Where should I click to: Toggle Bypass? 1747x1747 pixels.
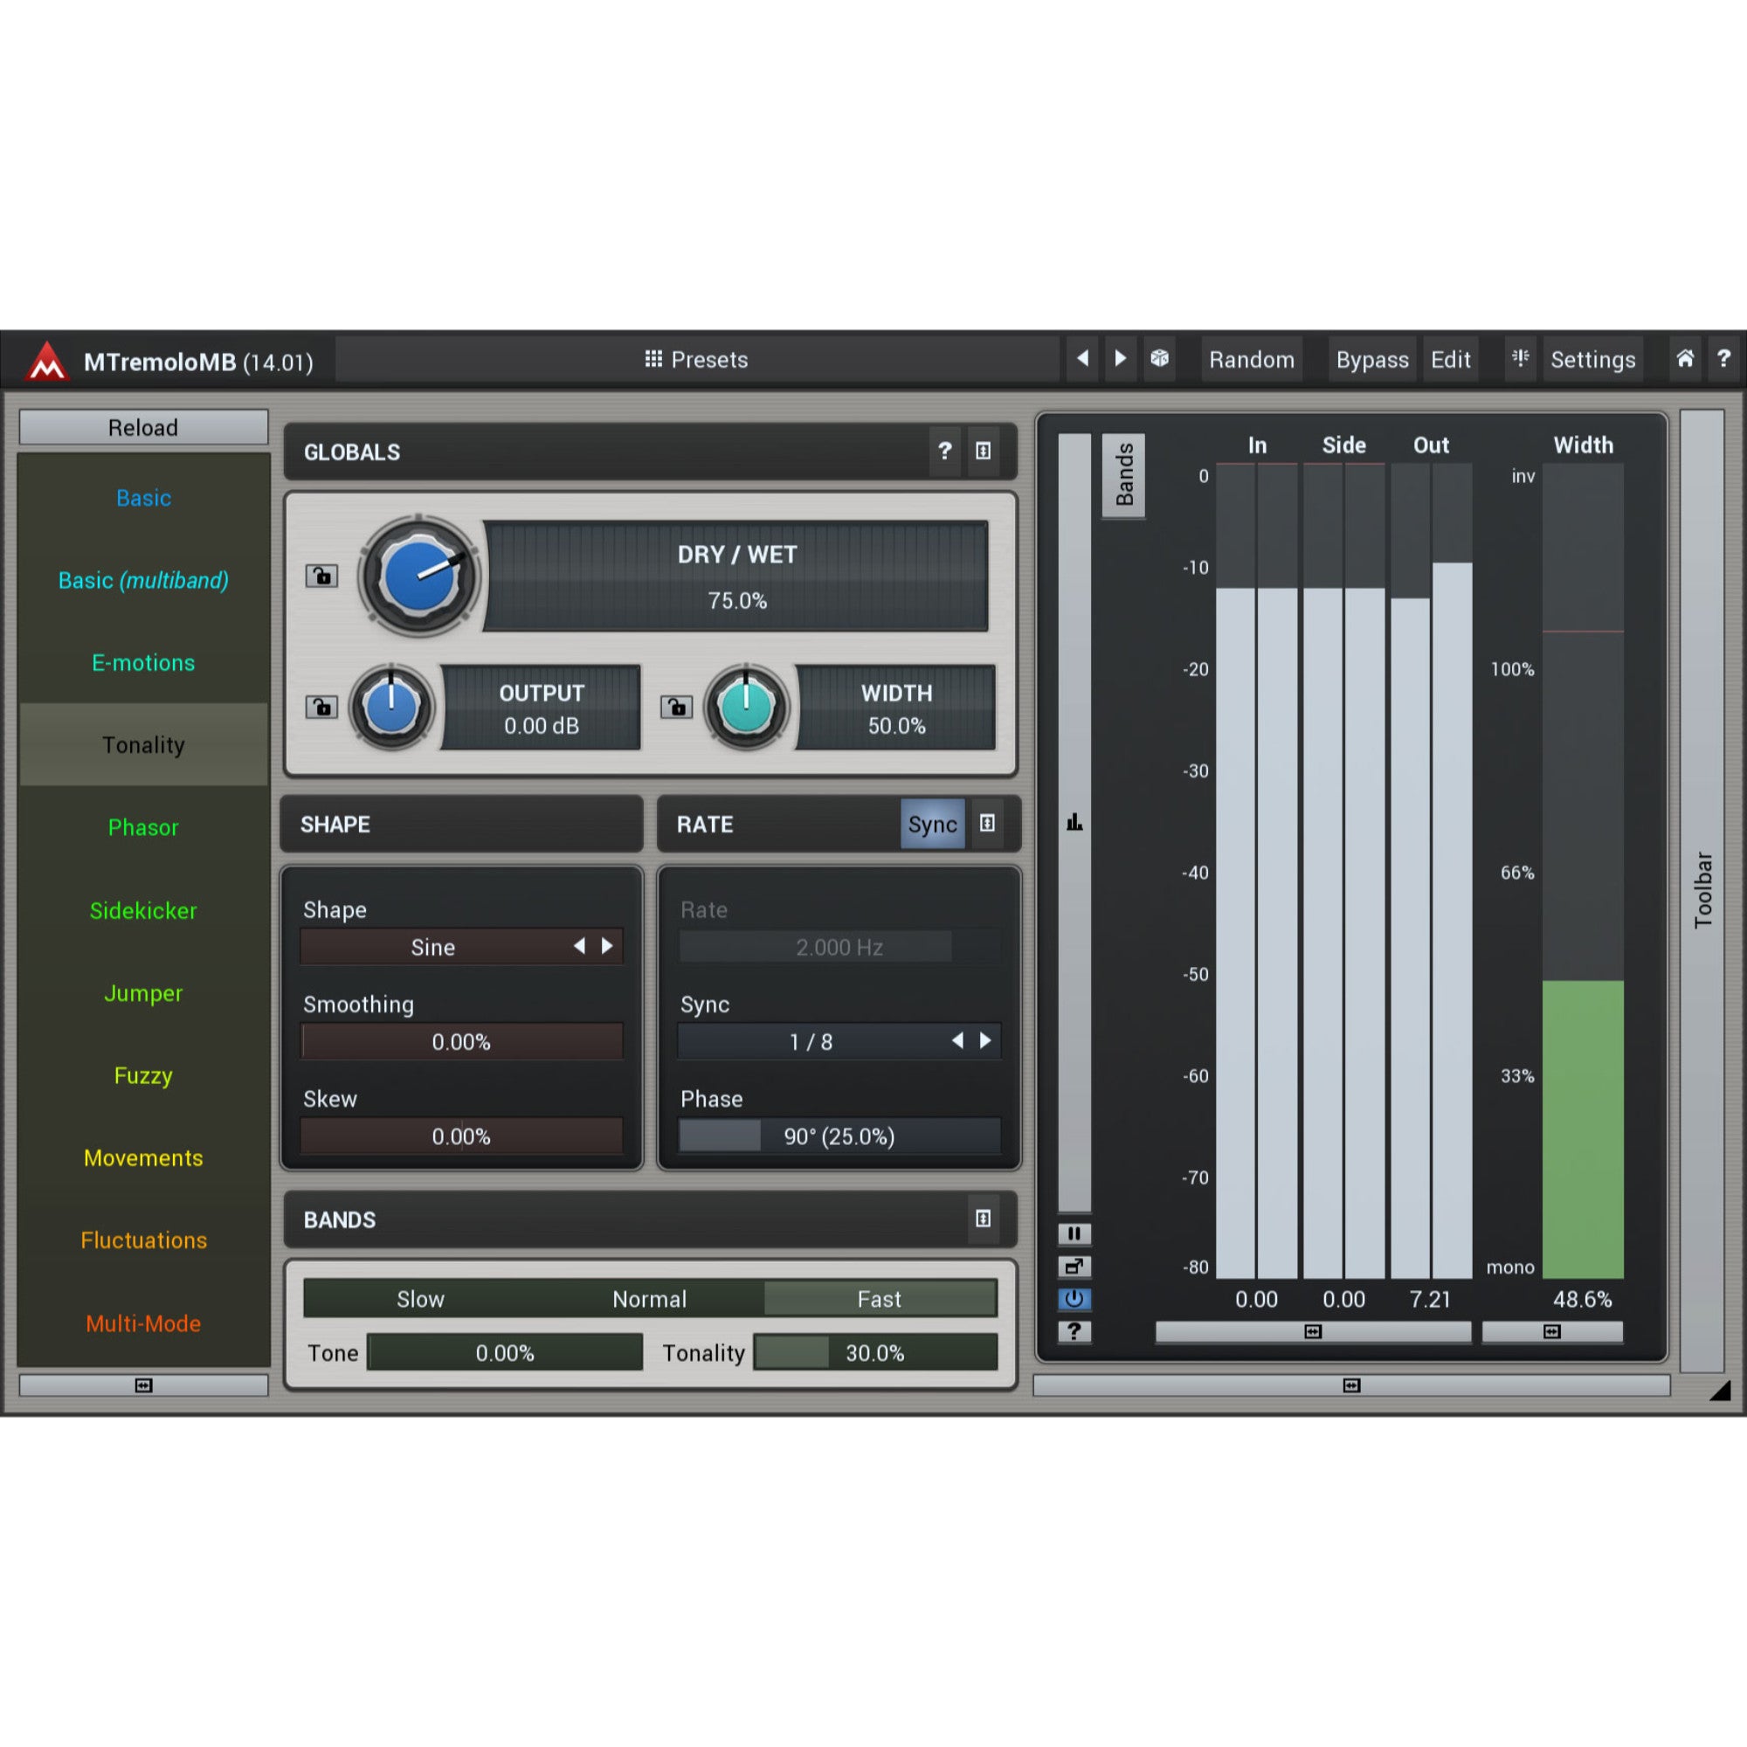click(1371, 359)
